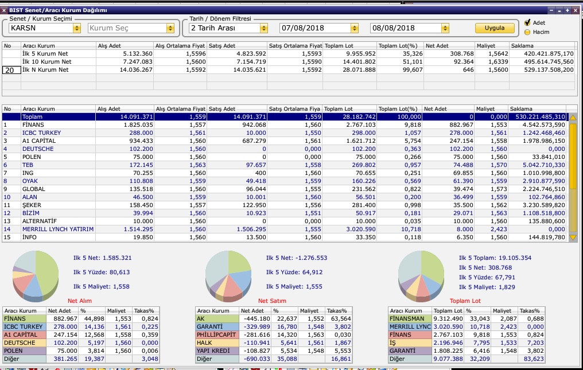Click the Toplam Lot pie chart

click(421, 275)
